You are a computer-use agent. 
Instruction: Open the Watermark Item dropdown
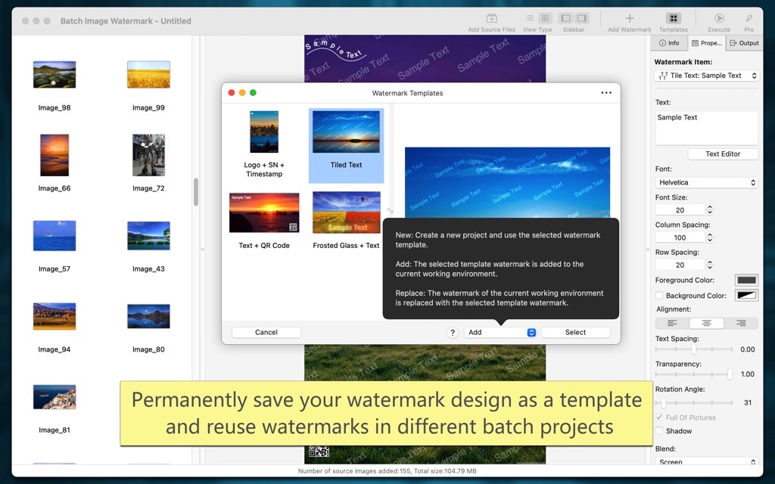point(706,76)
